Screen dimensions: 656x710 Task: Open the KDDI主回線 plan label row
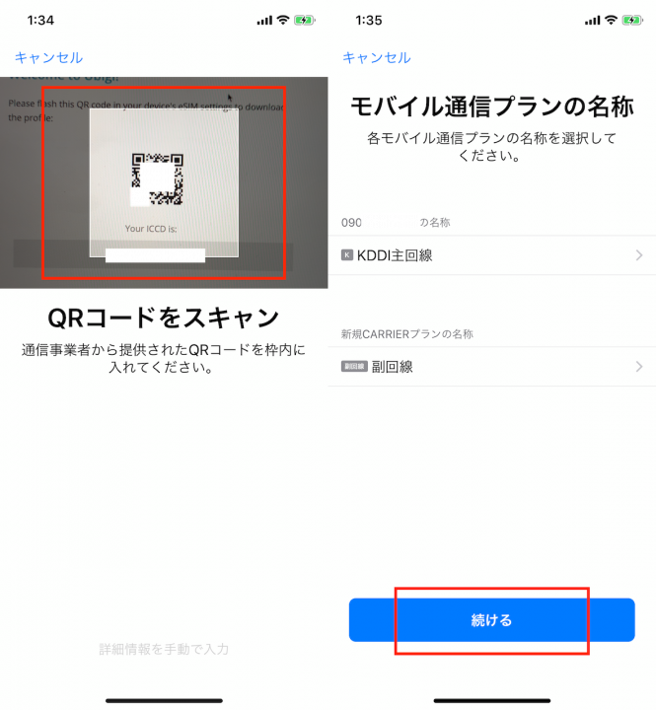(x=492, y=255)
